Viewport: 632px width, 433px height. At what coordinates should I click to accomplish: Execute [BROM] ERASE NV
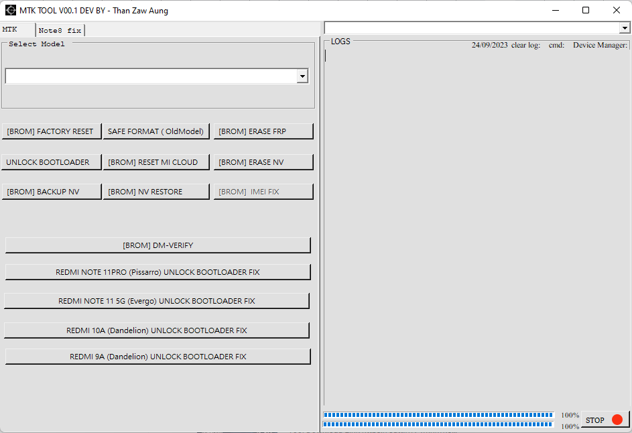pyautogui.click(x=263, y=162)
